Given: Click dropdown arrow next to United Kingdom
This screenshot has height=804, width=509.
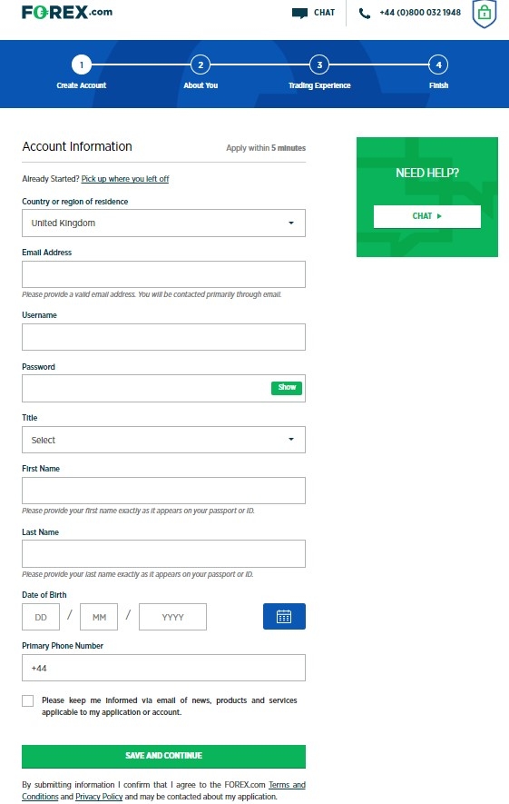Looking at the screenshot, I should (291, 223).
